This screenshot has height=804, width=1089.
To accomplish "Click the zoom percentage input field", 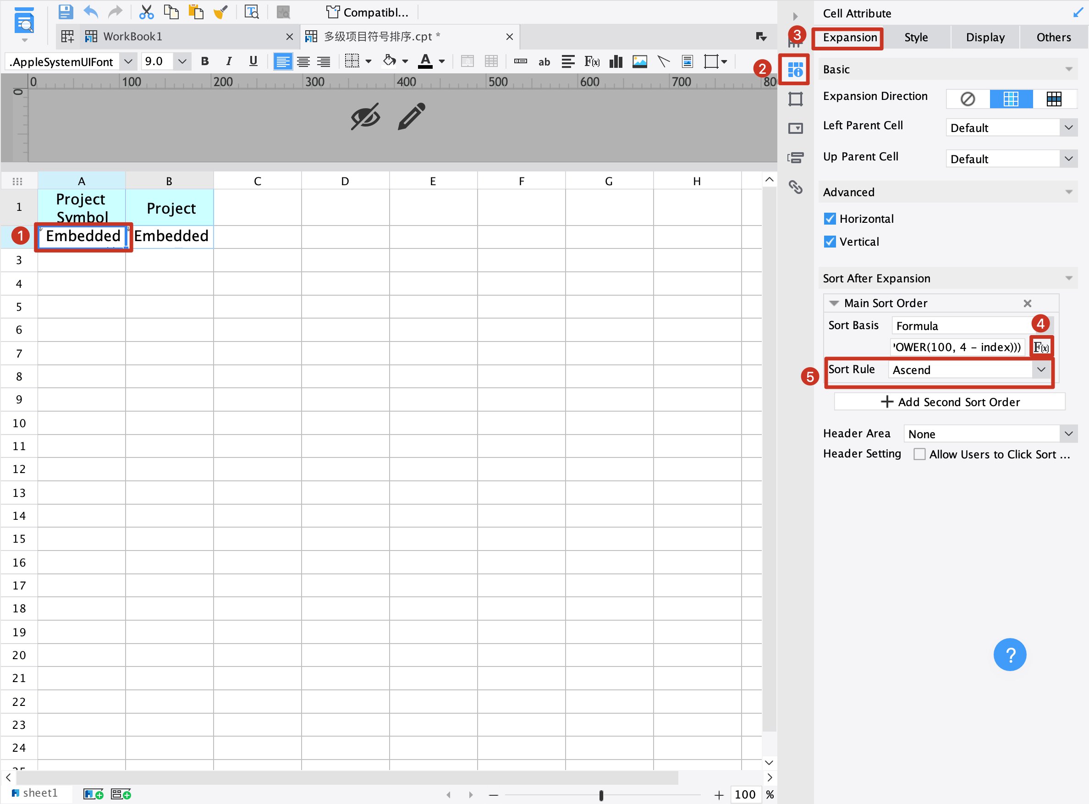I will pos(745,794).
